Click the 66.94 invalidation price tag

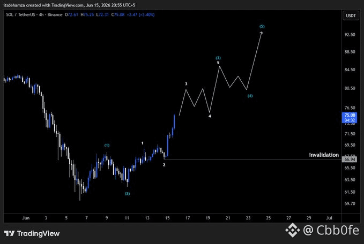[350, 159]
